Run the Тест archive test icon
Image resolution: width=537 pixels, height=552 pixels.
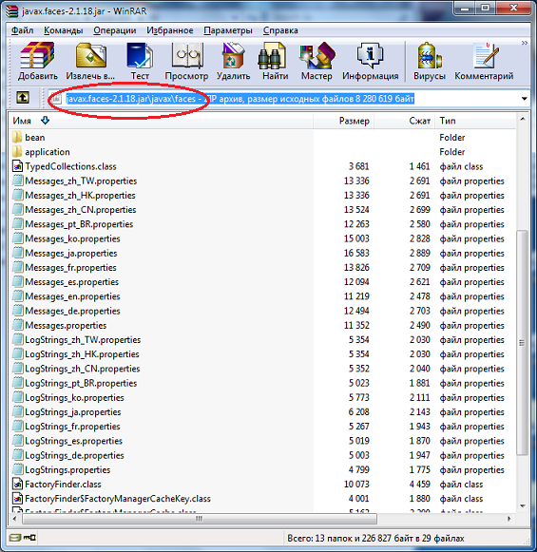140,56
